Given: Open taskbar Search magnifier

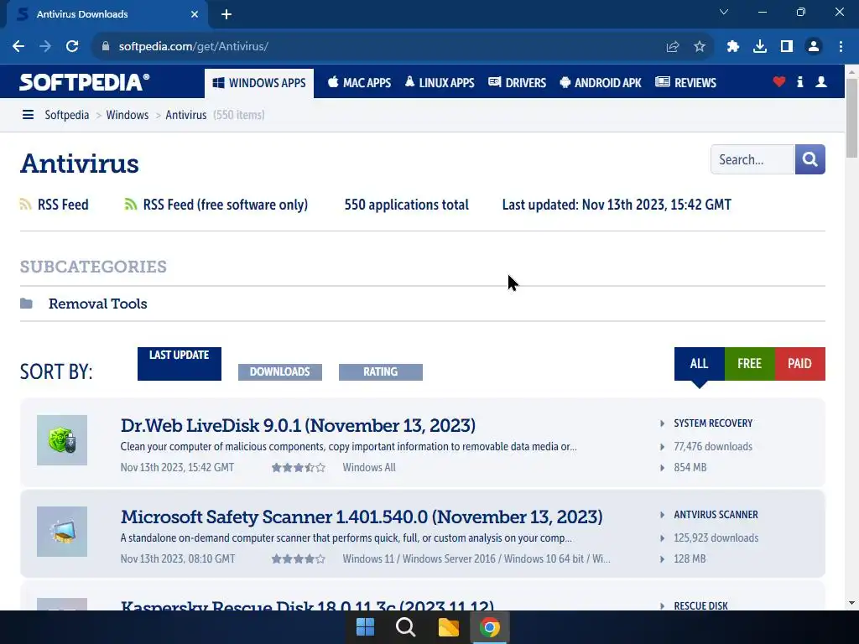Looking at the screenshot, I should pos(406,627).
